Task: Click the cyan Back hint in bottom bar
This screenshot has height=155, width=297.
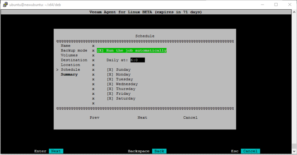Action: click(x=159, y=151)
